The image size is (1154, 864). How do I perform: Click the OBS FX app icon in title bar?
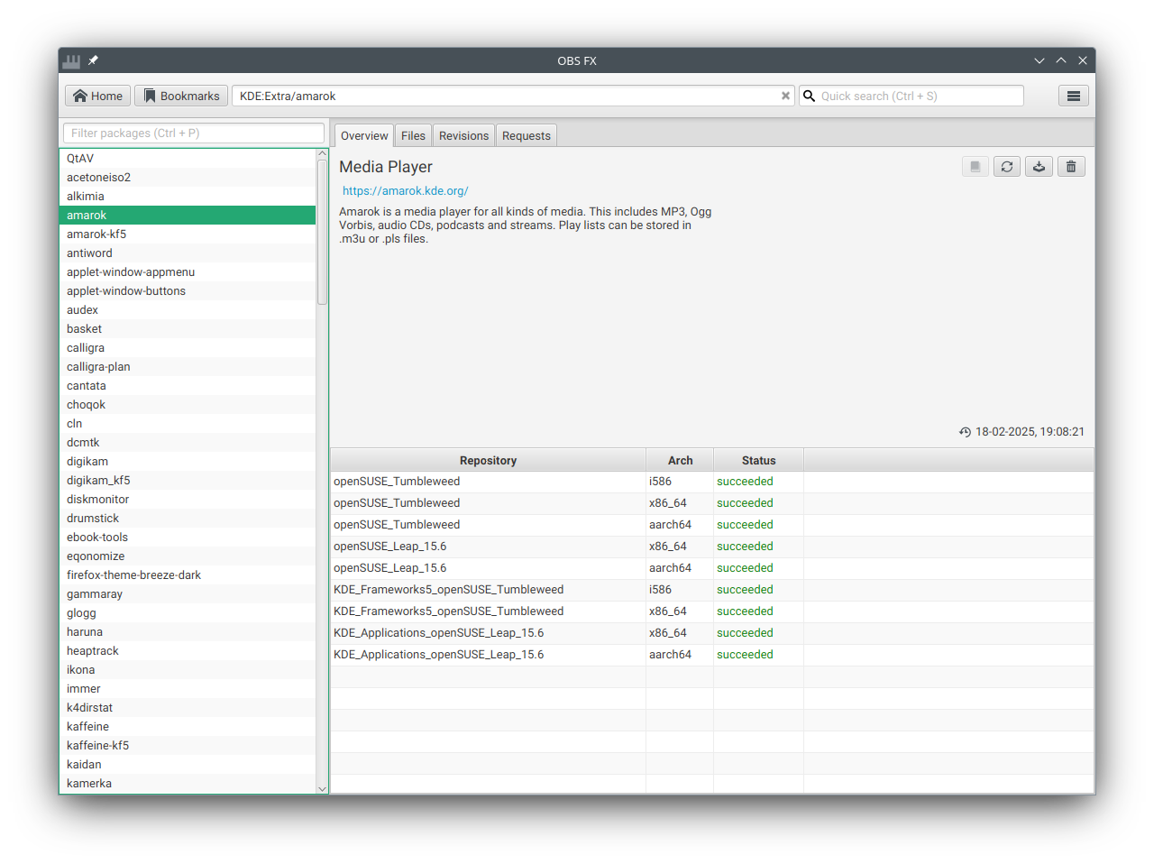pyautogui.click(x=72, y=60)
